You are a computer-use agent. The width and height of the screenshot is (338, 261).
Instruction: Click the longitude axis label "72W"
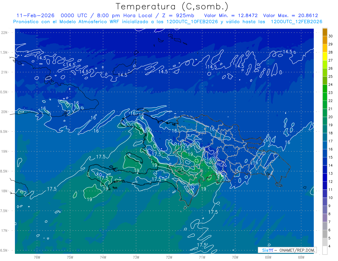[169, 257]
